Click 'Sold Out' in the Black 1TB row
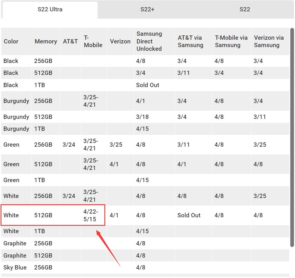 (x=148, y=85)
